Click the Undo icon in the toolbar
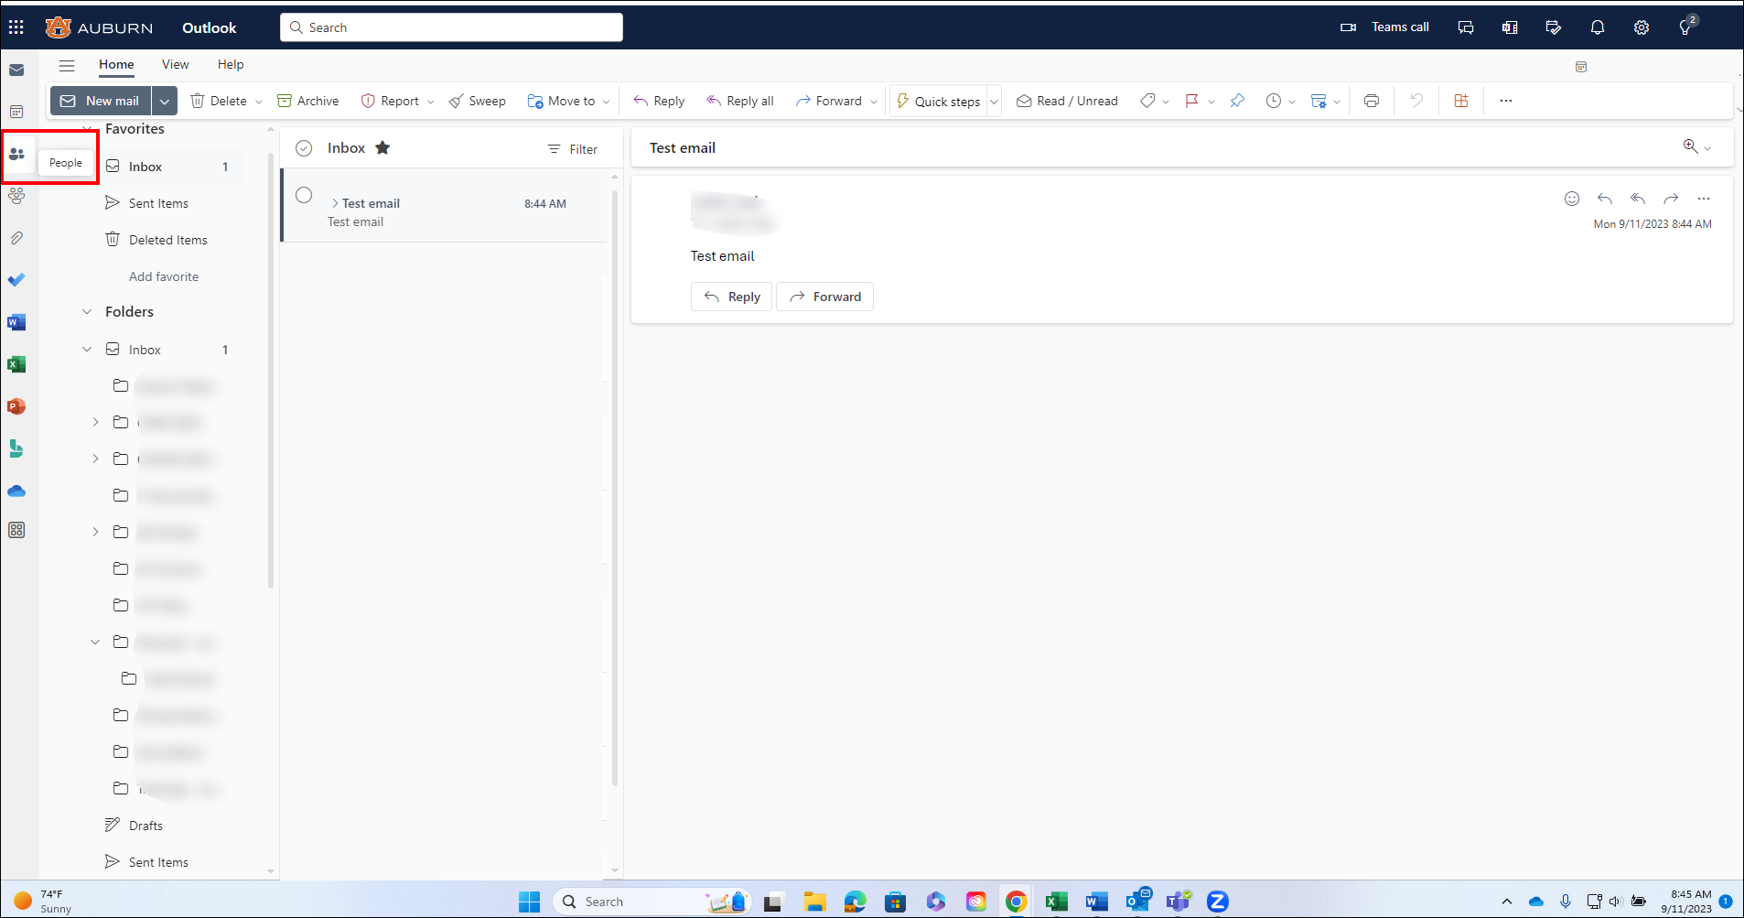The height and width of the screenshot is (918, 1744). (1416, 101)
